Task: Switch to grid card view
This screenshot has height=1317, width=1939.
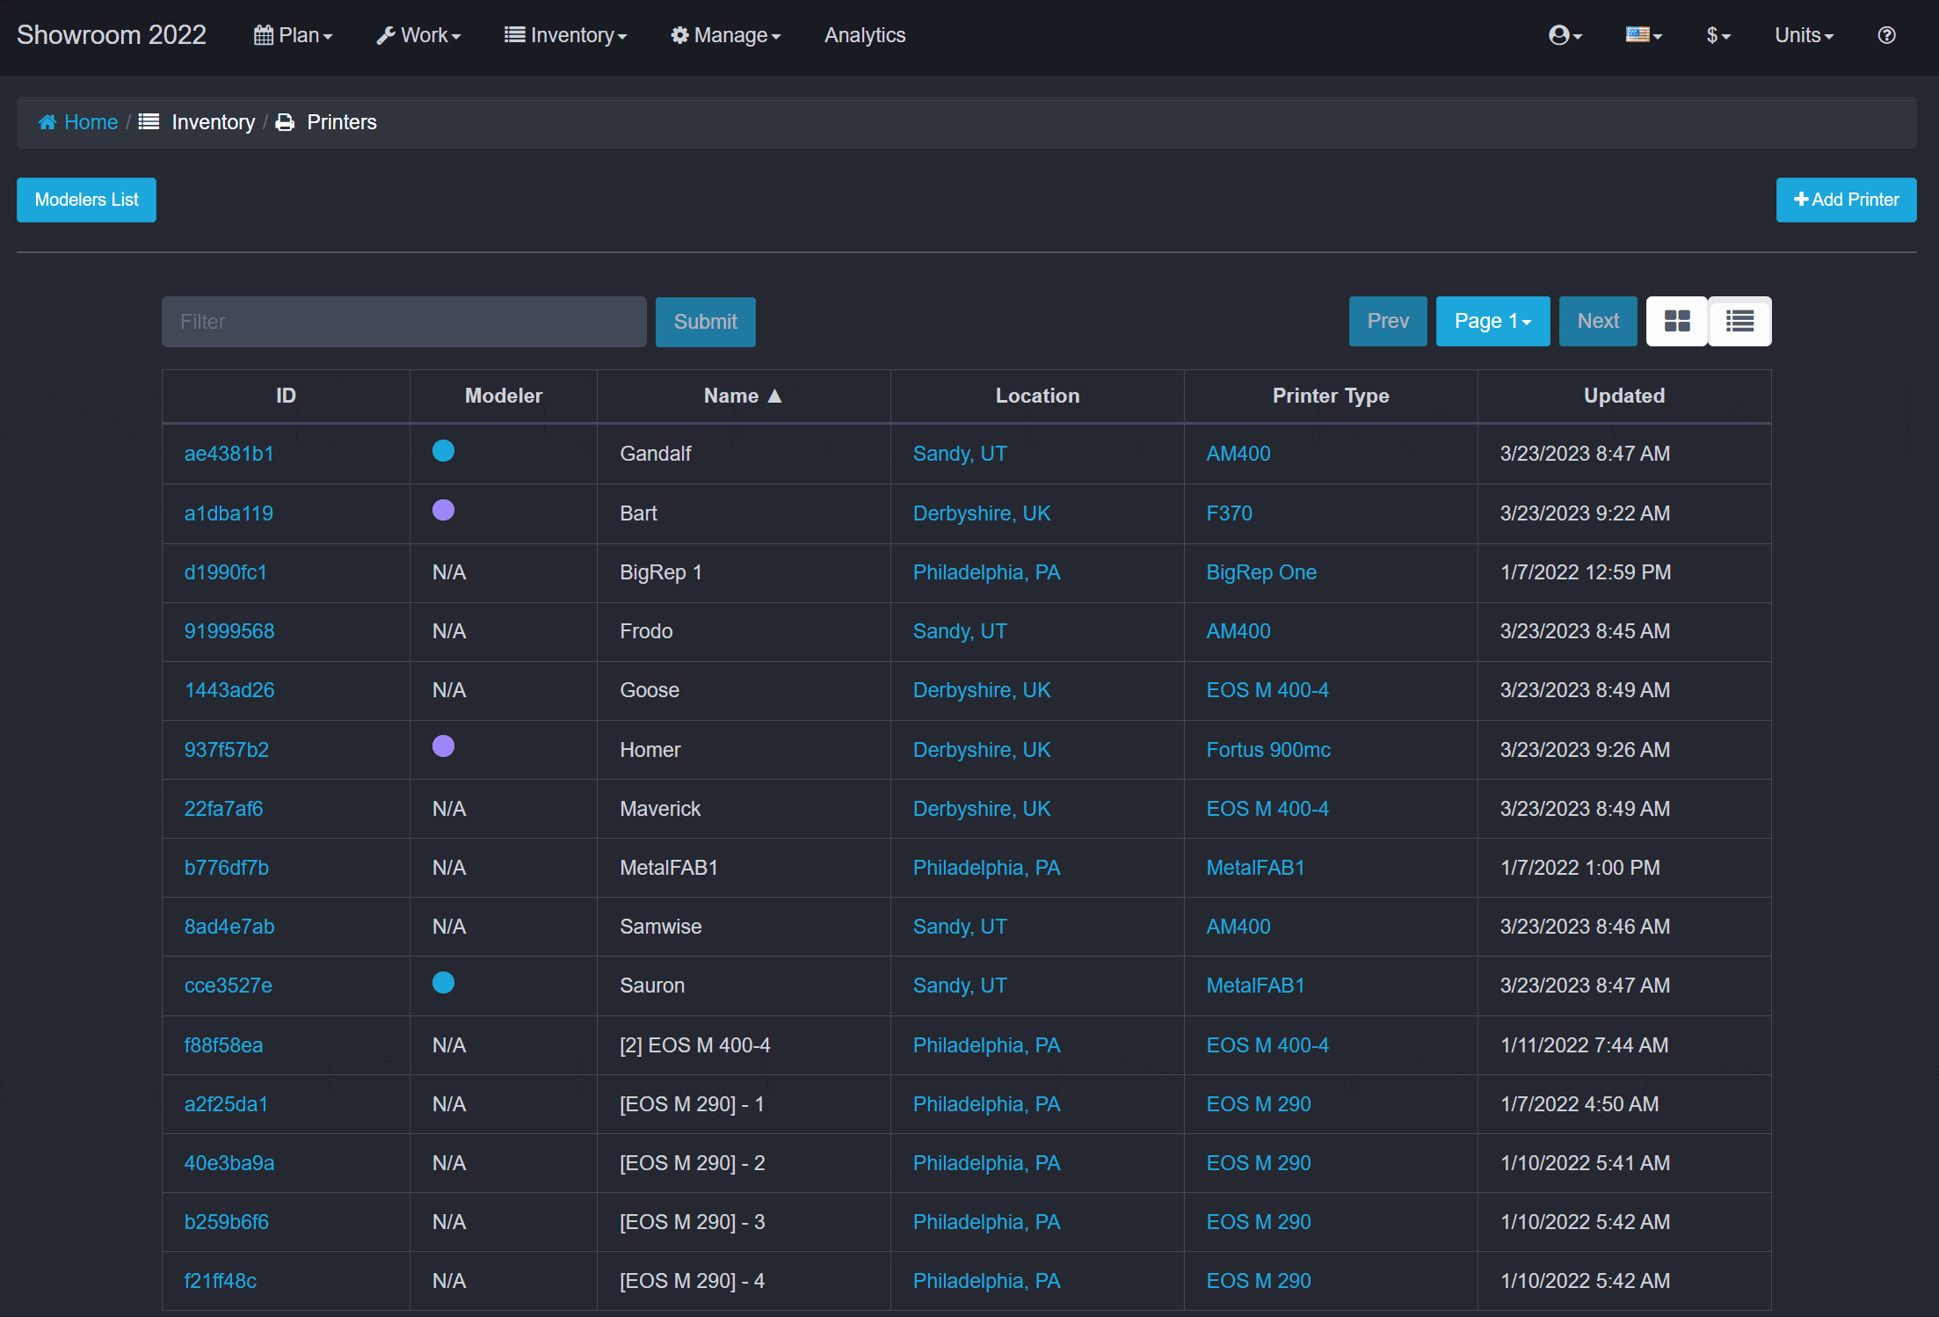Action: coord(1676,322)
